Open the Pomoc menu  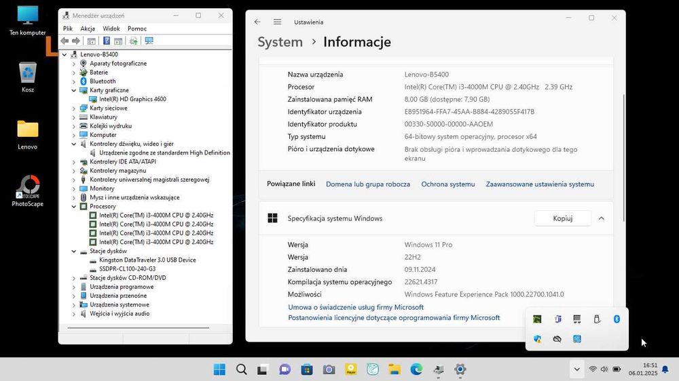[x=137, y=28]
